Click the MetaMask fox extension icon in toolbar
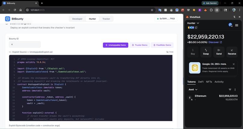This screenshot has height=129, width=243. pos(205,10)
